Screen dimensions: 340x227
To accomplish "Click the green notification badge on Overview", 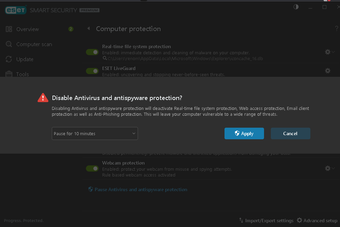I will tap(71, 29).
